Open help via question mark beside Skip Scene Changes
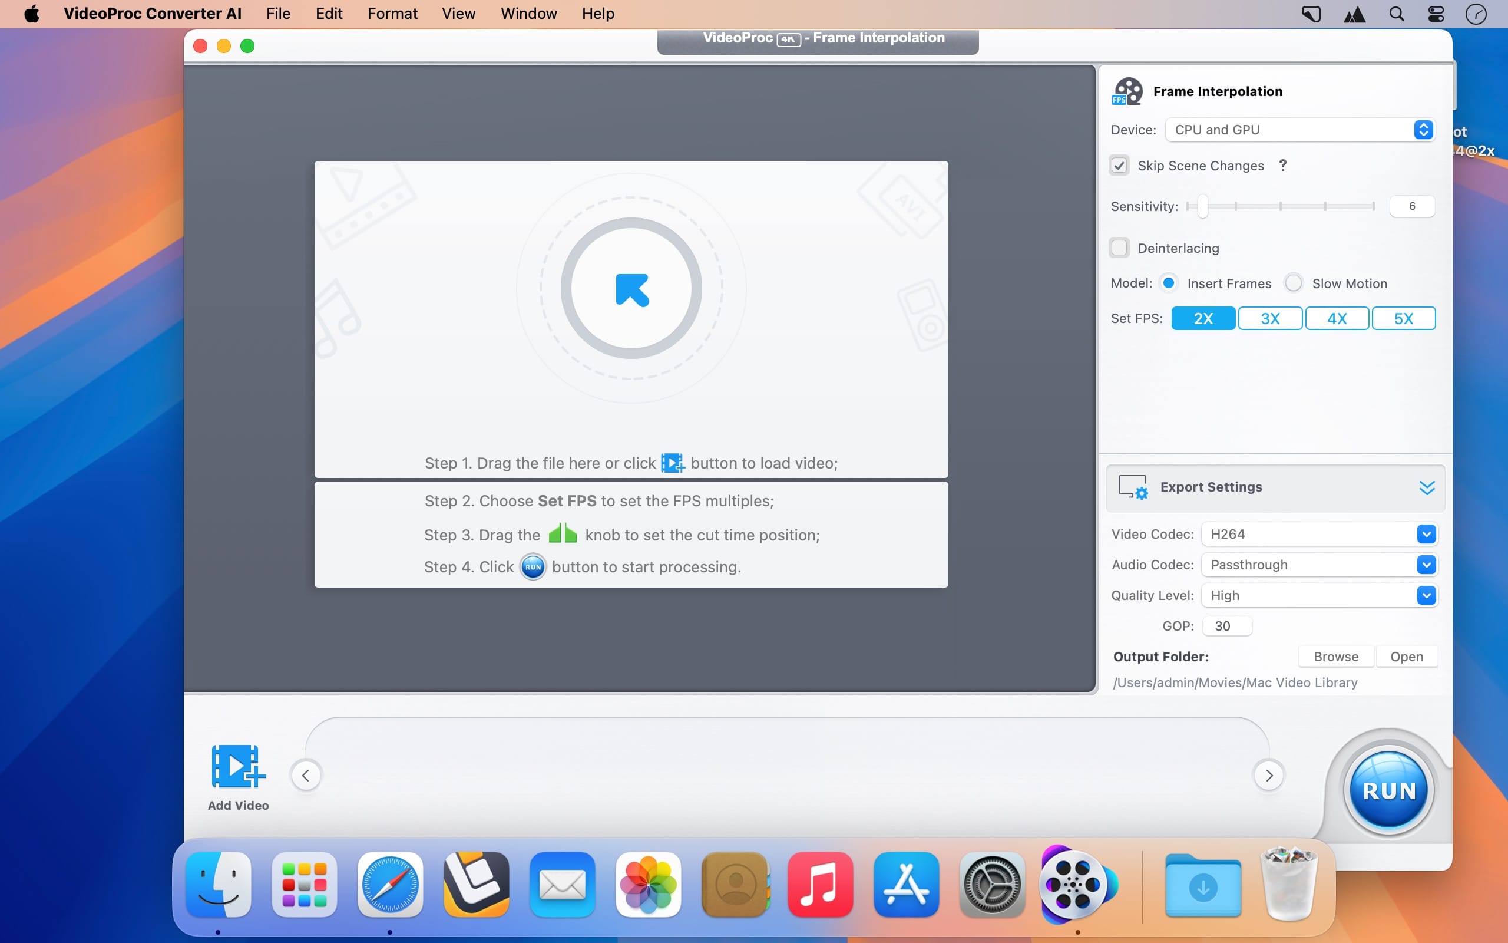The image size is (1508, 943). [x=1284, y=165]
